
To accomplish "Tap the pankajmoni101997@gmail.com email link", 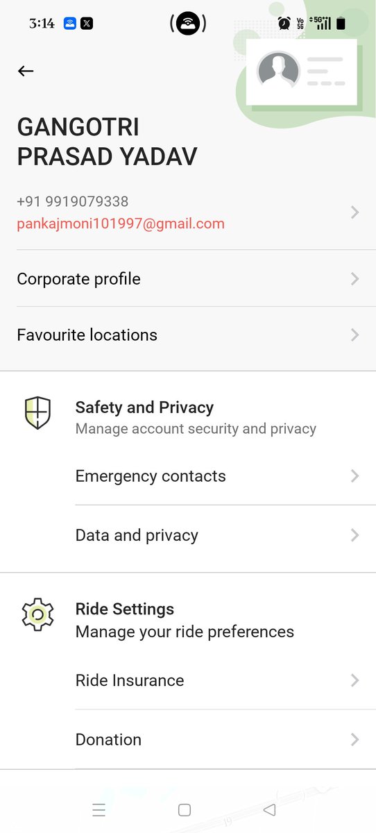I will point(121,224).
